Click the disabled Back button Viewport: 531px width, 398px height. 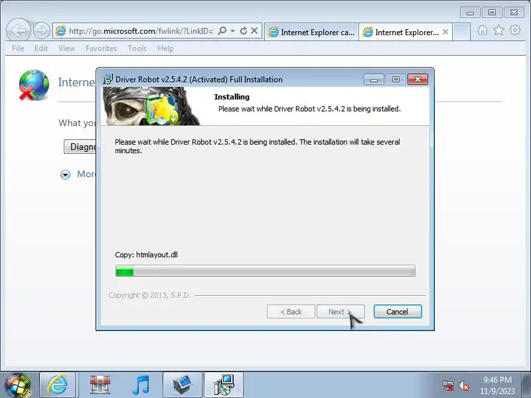[x=291, y=312]
